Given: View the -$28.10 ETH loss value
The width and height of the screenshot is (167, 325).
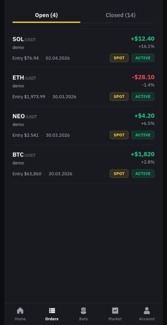Looking at the screenshot, I should coord(143,77).
